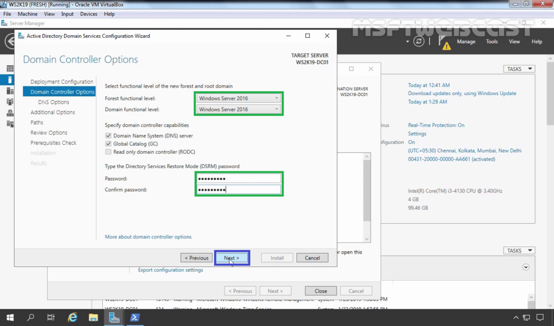Click Local Server sidebar icon
This screenshot has width=554, height=326.
(x=10, y=80)
